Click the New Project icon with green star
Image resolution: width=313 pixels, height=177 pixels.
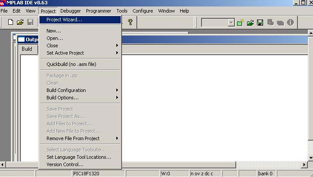pyautogui.click(x=241, y=23)
